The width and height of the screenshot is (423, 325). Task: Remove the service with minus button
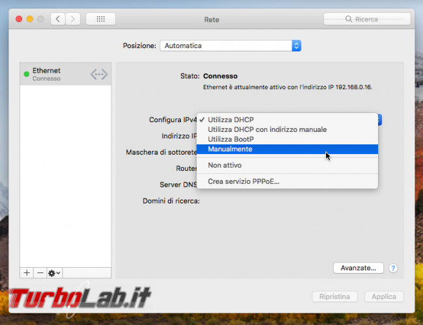pyautogui.click(x=40, y=273)
